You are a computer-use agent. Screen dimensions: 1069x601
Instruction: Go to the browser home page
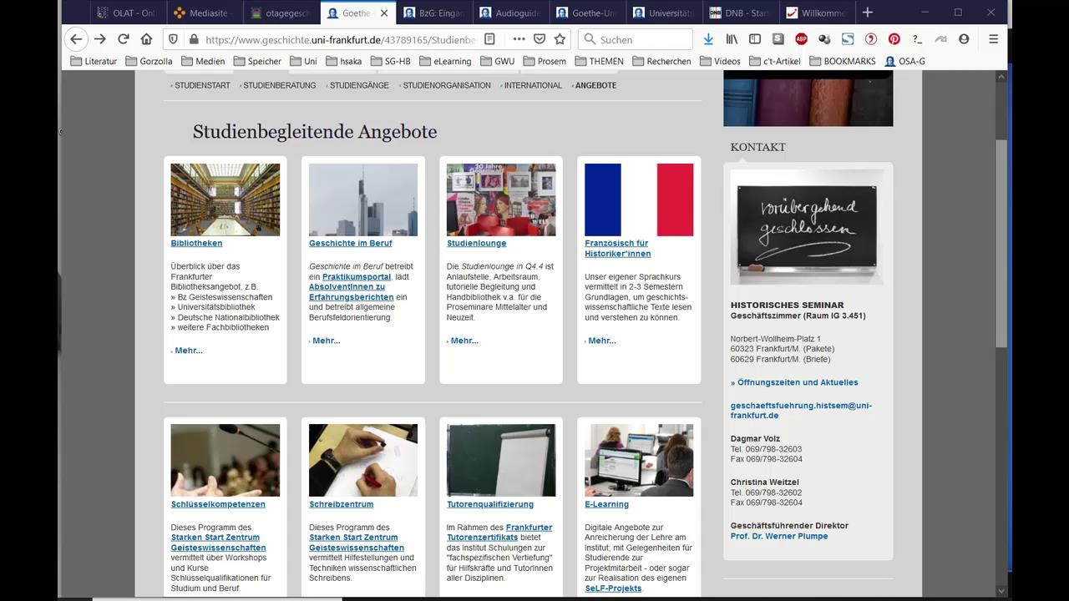pos(146,39)
